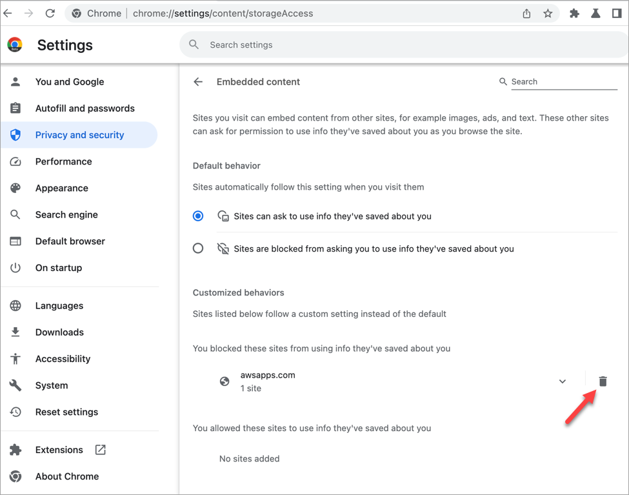Click the Search settings field

404,45
